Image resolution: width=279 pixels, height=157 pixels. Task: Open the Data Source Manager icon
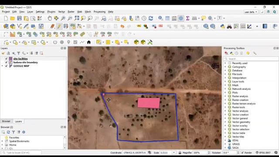[x=6, y=26]
